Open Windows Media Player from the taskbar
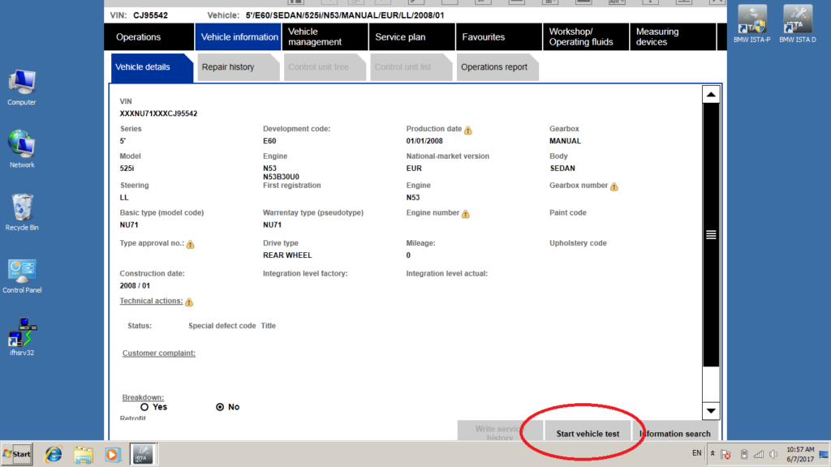The height and width of the screenshot is (467, 831). click(x=112, y=454)
